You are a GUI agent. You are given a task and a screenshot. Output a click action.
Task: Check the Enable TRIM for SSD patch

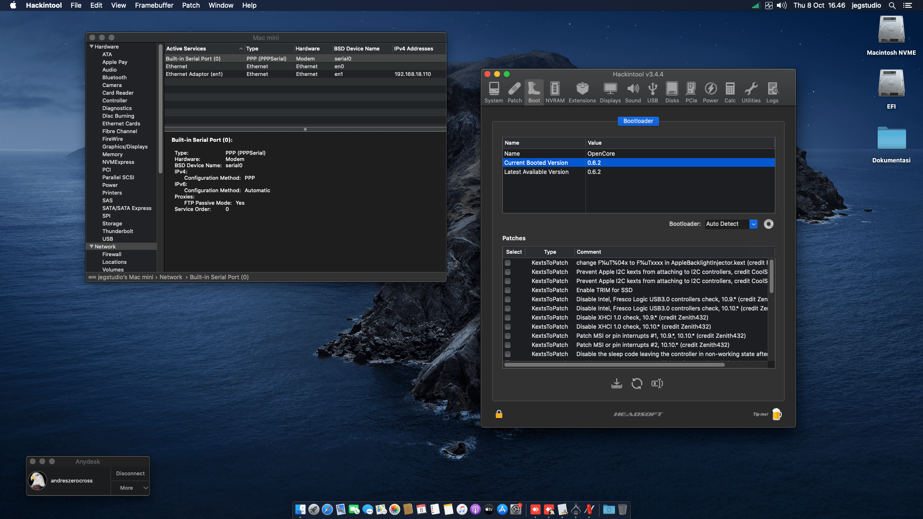tap(508, 290)
